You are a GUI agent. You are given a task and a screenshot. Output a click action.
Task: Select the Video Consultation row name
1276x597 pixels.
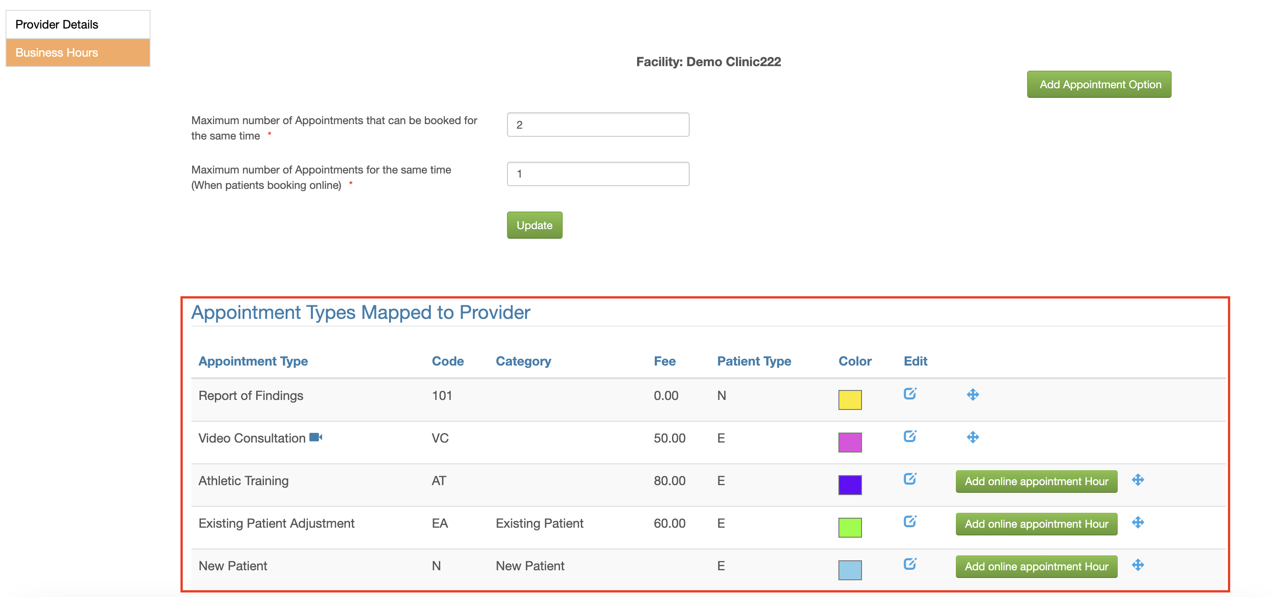click(x=252, y=438)
